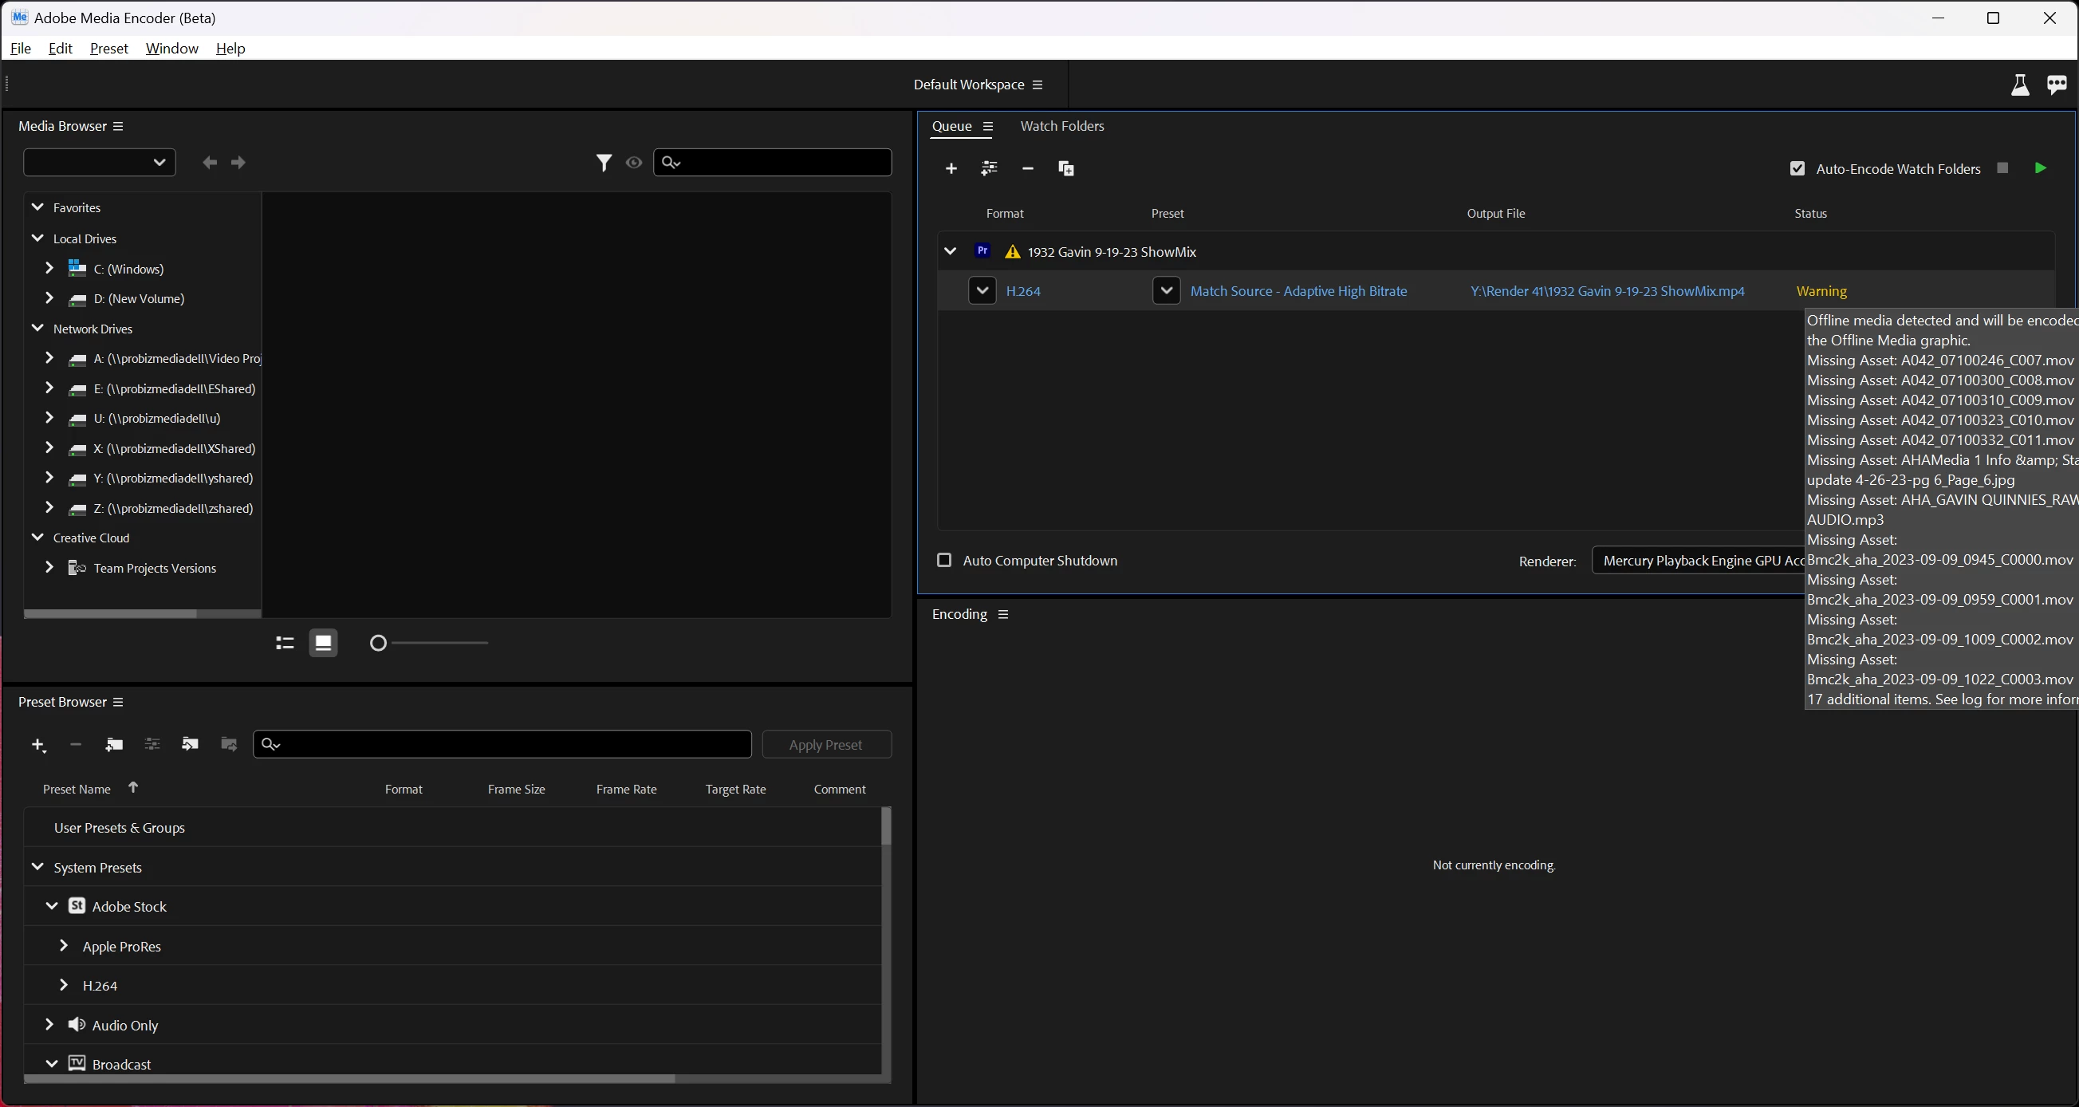
Task: Collapse the Adobe Stock preset group
Action: pos(52,906)
